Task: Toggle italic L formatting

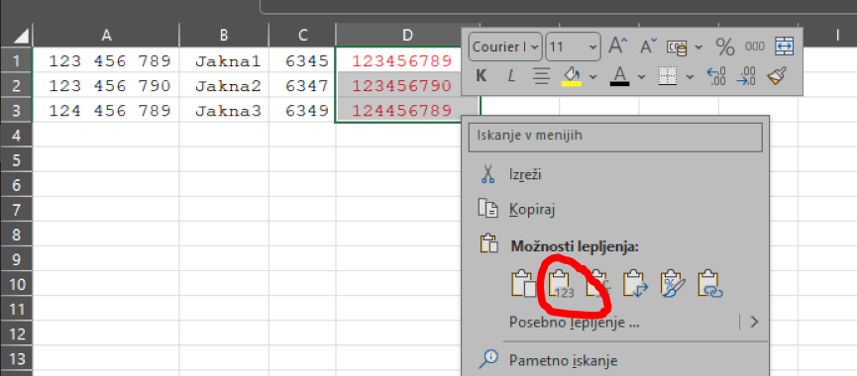Action: (511, 76)
